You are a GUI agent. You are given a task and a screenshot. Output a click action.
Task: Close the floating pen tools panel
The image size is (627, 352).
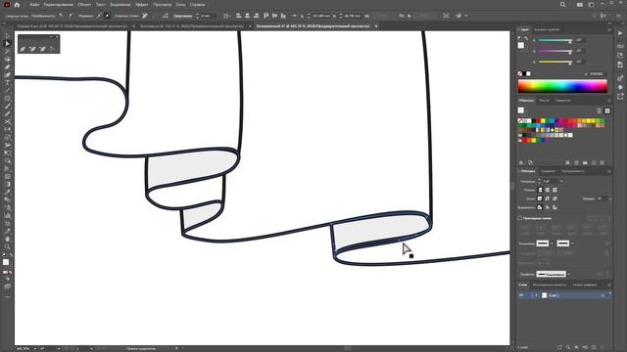point(57,37)
